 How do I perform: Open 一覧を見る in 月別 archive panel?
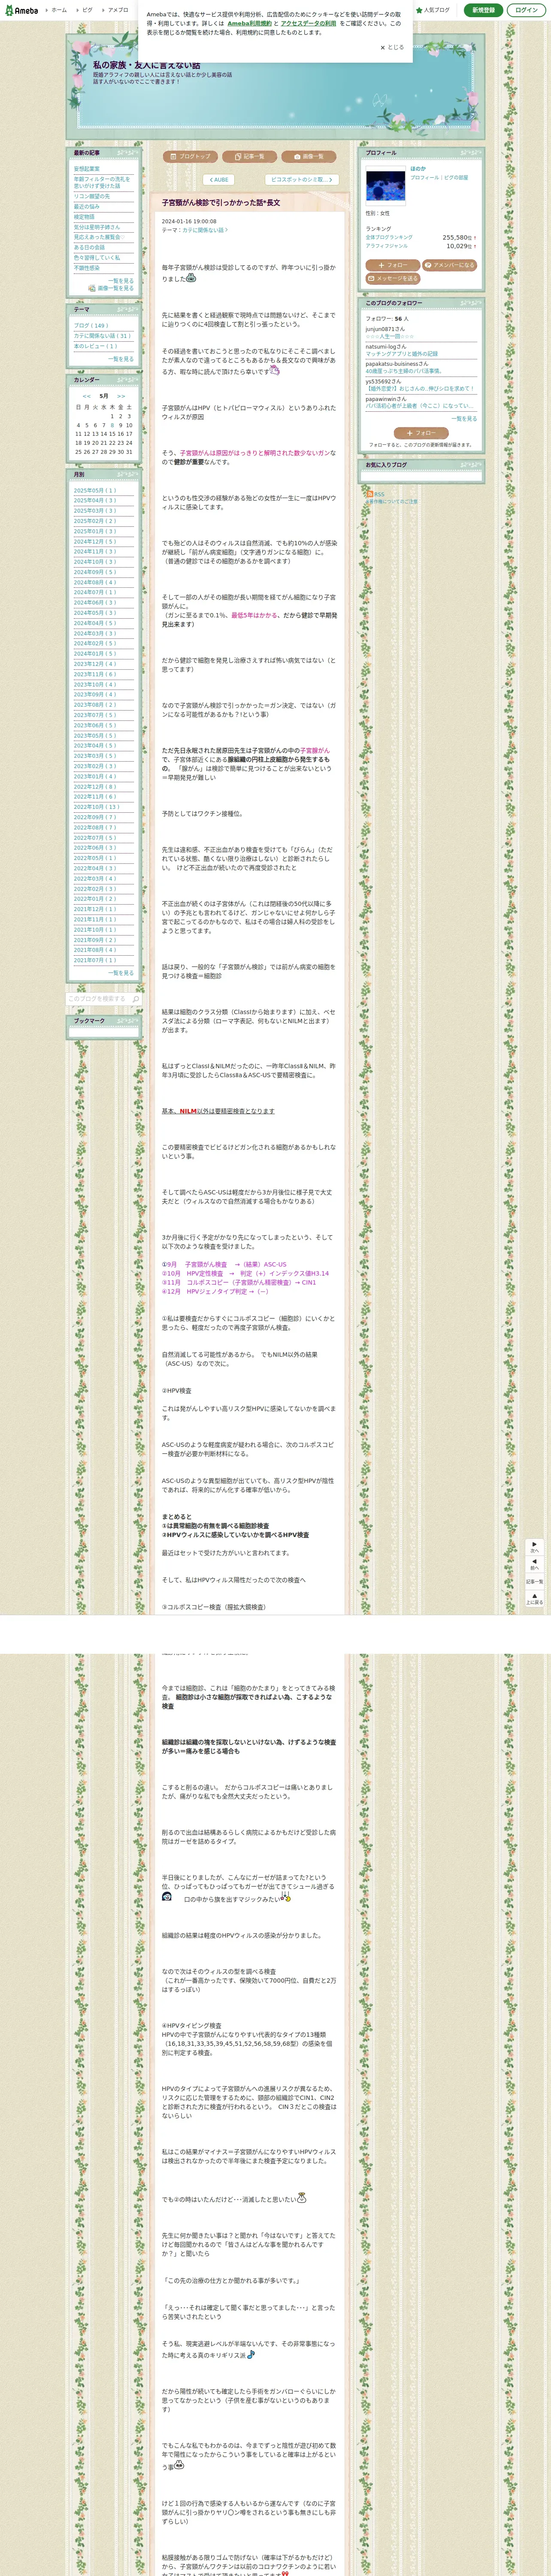pyautogui.click(x=120, y=973)
